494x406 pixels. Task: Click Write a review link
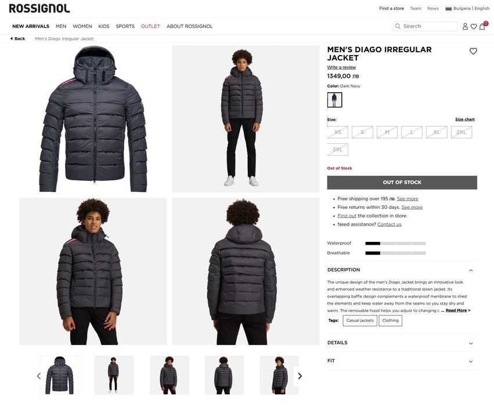pos(341,67)
